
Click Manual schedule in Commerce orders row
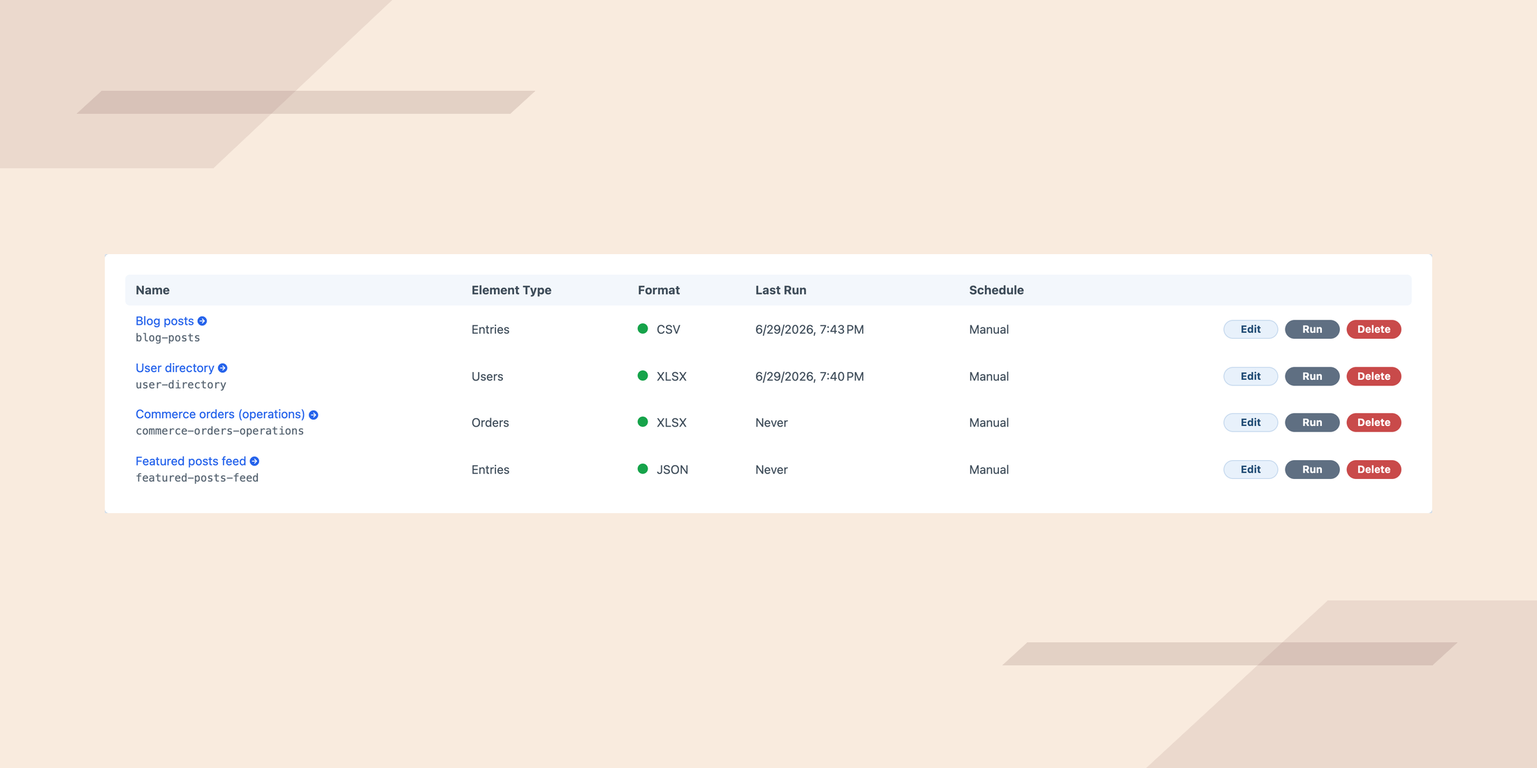pyautogui.click(x=989, y=422)
